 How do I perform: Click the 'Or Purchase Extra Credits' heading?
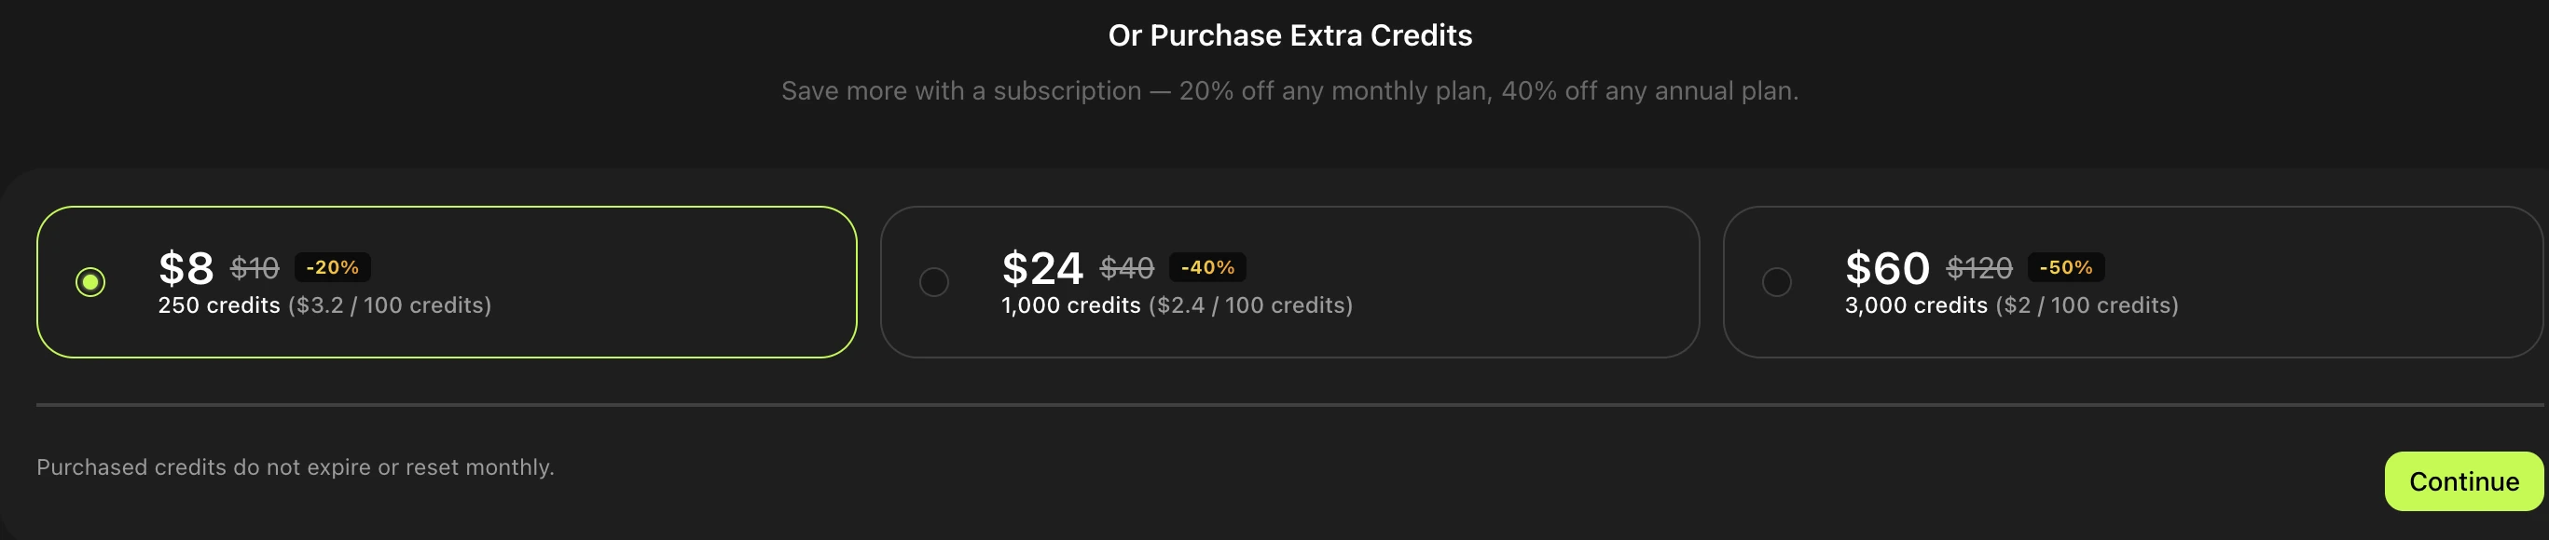click(1289, 35)
